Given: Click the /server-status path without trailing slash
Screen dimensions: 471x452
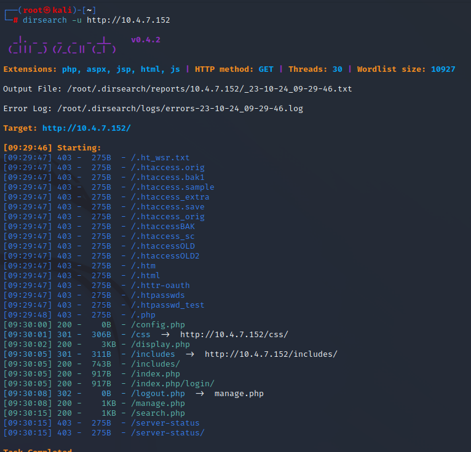Looking at the screenshot, I should coord(165,423).
